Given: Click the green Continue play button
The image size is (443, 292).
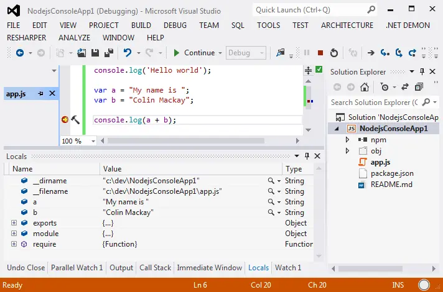Looking at the screenshot, I should coord(177,53).
